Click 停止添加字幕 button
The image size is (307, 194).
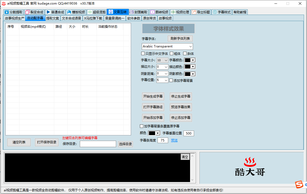pyautogui.click(x=181, y=118)
